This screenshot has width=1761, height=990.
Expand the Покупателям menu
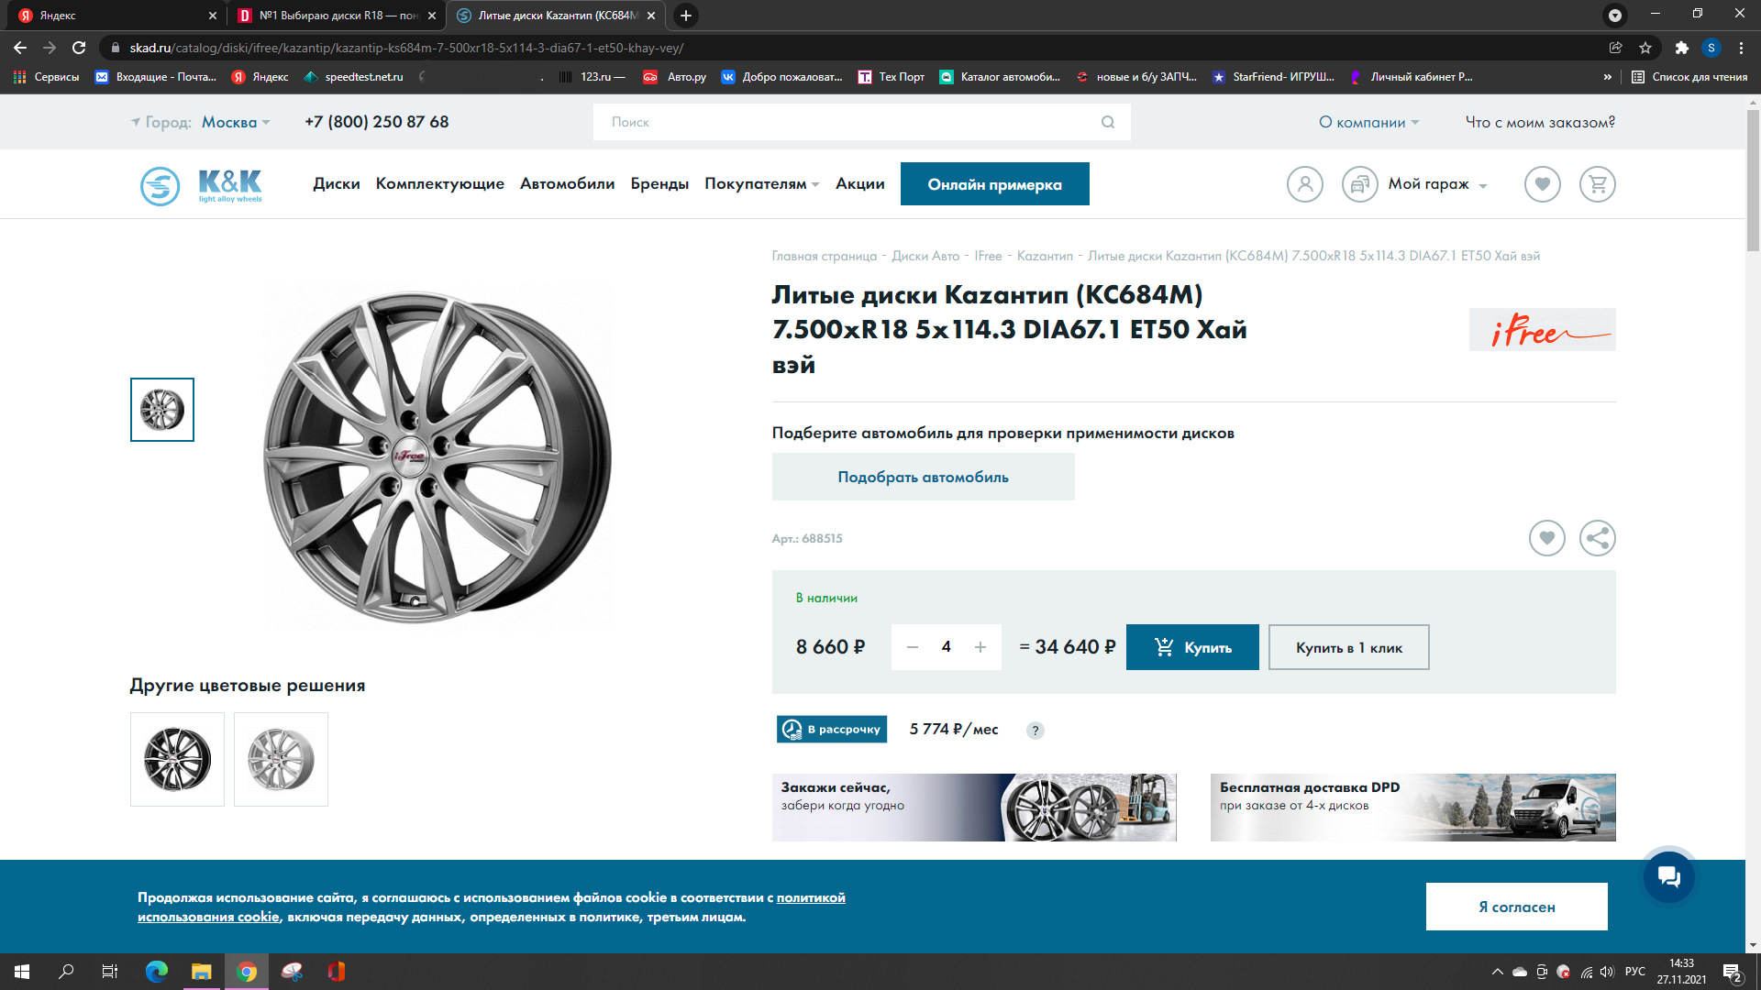761,183
